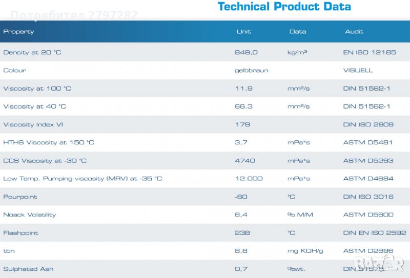Viewport: 410px width, 278px height.
Task: Click the Noack Volatility row label
Action: (29, 215)
